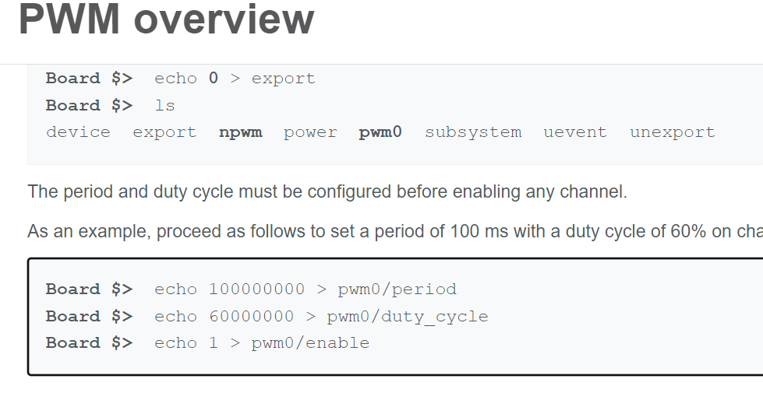Click bold "pwm0" in the ls output

[380, 132]
